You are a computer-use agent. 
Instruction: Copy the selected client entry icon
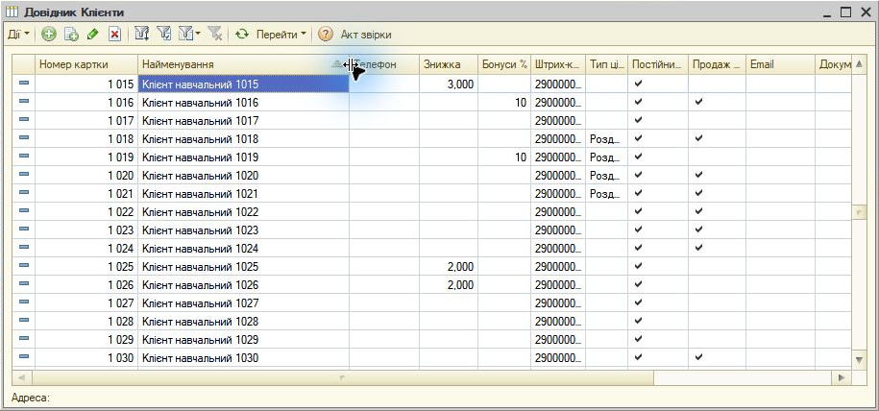click(71, 35)
